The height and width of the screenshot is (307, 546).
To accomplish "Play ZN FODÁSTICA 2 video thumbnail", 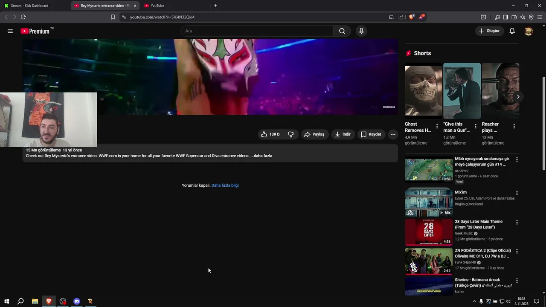I will 429,261.
